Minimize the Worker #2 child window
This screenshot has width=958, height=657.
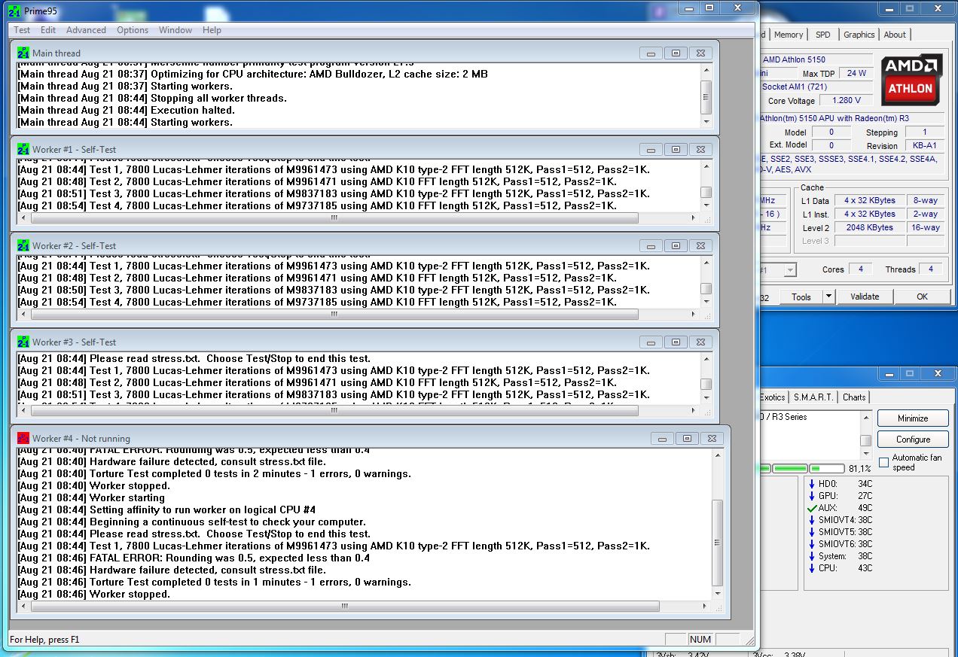(651, 245)
